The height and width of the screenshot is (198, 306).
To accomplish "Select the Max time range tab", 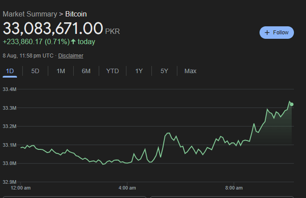I will click(190, 71).
